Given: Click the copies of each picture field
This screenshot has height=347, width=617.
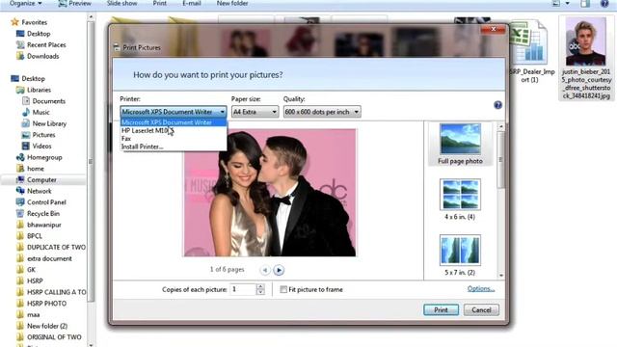Looking at the screenshot, I should point(243,289).
